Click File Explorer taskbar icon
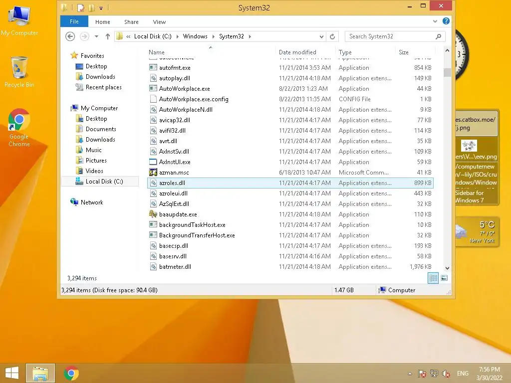The height and width of the screenshot is (383, 511). click(40, 373)
